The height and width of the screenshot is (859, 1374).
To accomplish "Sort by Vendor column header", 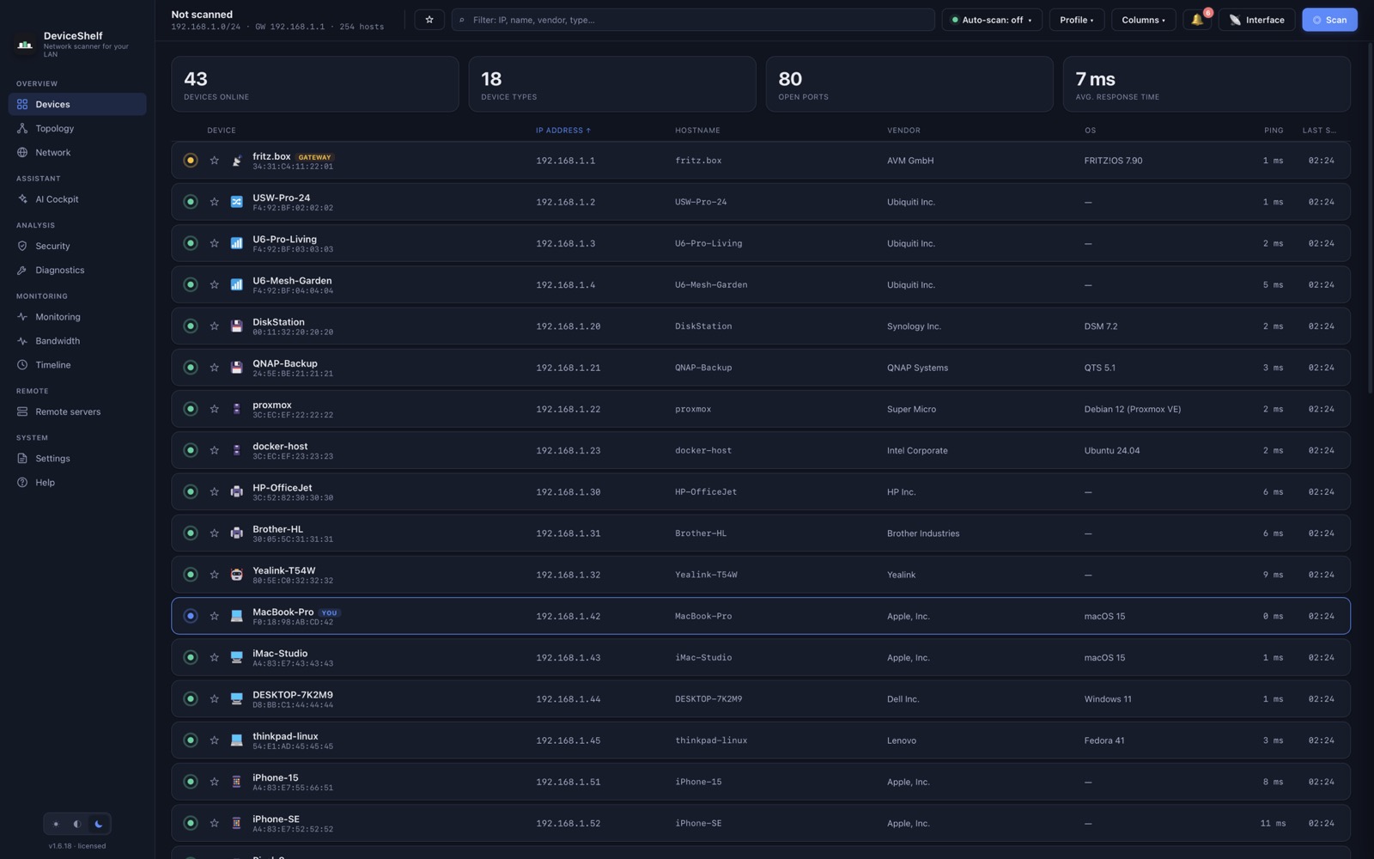I will tap(903, 131).
